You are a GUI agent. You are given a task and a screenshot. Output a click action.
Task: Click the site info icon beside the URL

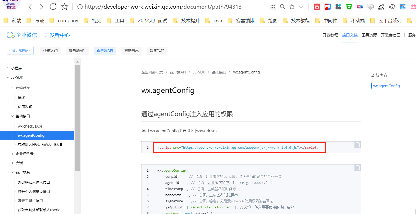[80, 7]
